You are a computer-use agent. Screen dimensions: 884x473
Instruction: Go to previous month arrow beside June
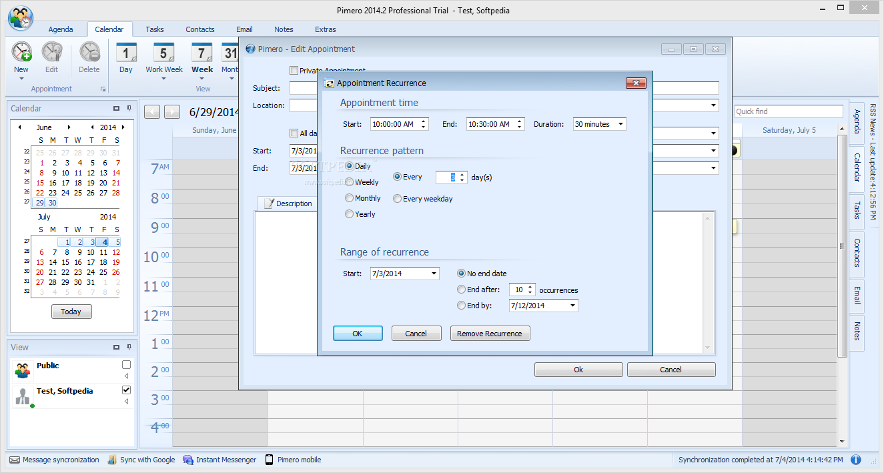[x=19, y=127]
